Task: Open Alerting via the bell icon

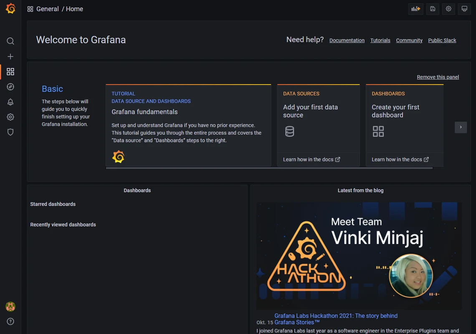Action: 10,101
